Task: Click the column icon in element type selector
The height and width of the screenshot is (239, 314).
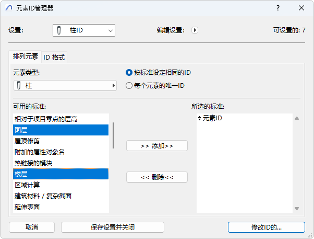Action: coord(19,85)
